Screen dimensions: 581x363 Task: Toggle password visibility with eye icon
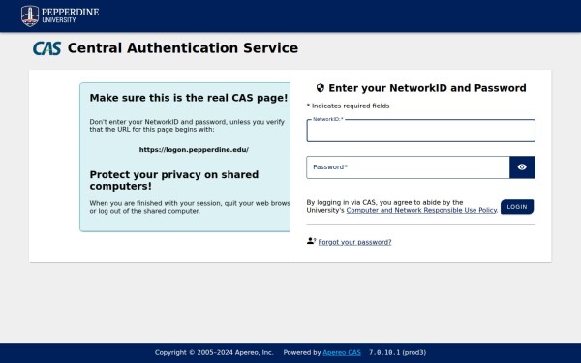pos(522,167)
